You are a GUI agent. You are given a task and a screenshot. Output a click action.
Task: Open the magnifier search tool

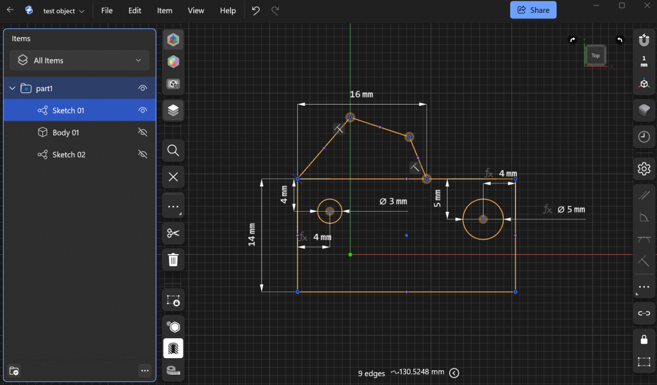173,151
